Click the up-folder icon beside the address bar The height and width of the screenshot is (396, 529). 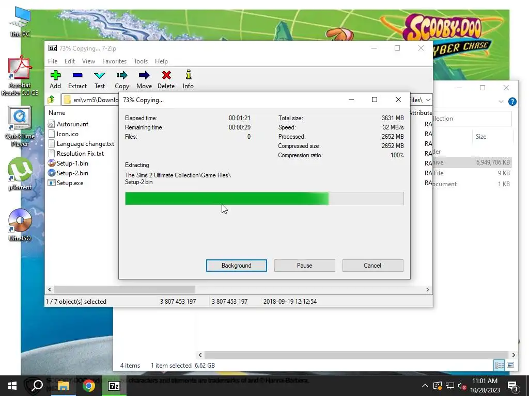tap(51, 100)
